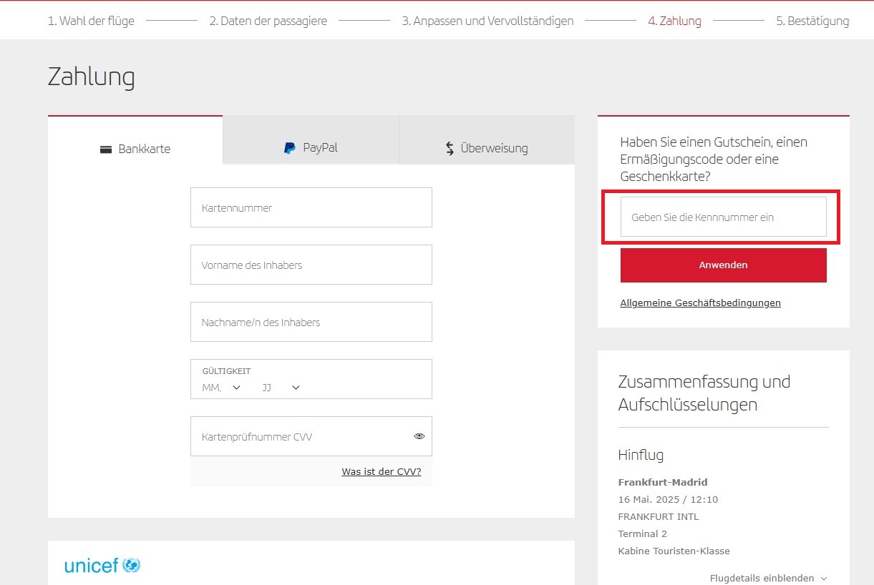Open the JJ expiry year dropdown
This screenshot has width=874, height=585.
click(x=281, y=388)
